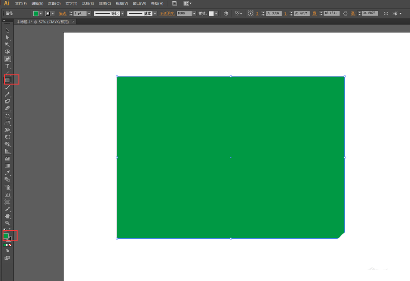Image resolution: width=410 pixels, height=281 pixels.
Task: Select the Eraser tool
Action: [7, 109]
